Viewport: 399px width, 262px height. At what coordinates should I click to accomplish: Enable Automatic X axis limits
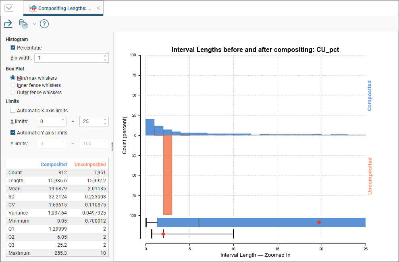13,110
